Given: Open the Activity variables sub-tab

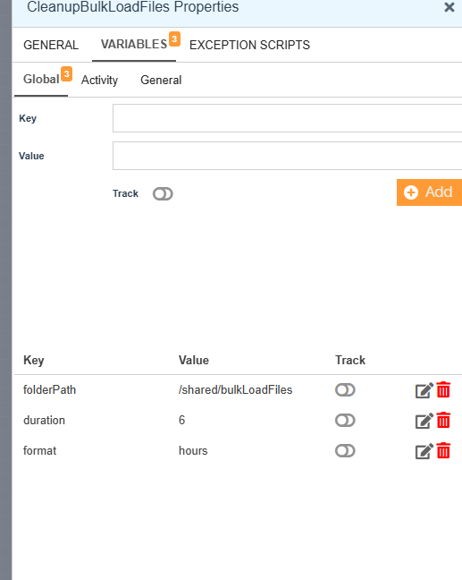Looking at the screenshot, I should (99, 80).
